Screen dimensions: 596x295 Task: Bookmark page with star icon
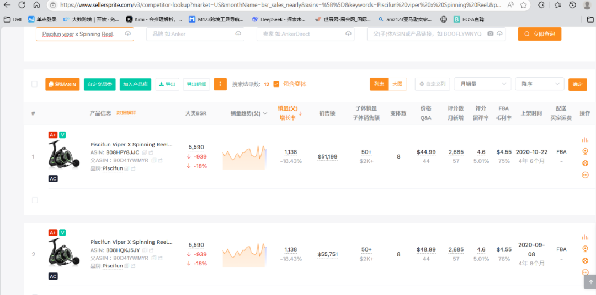[523, 5]
